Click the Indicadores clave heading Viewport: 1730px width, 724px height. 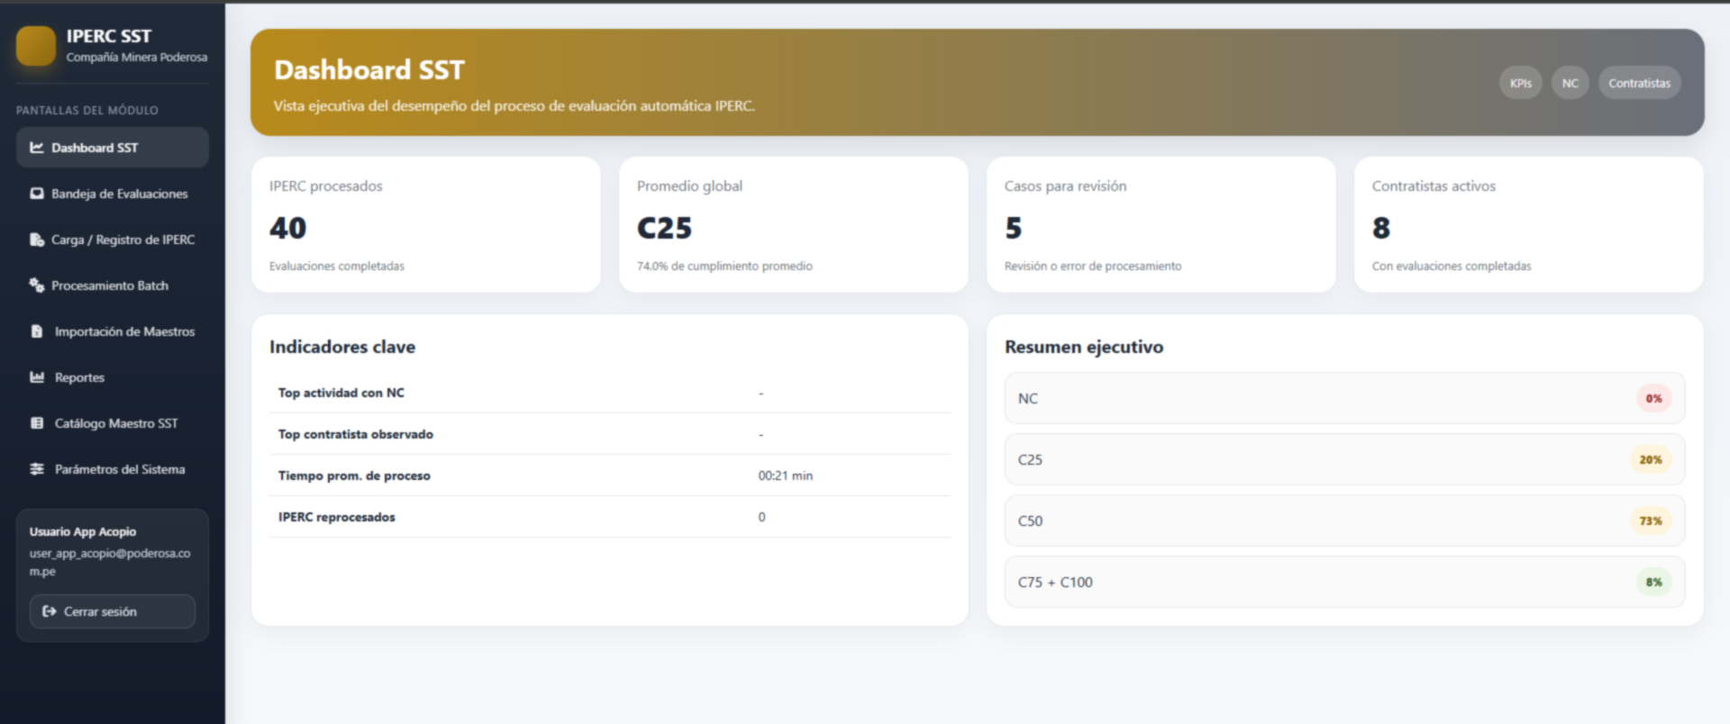(342, 347)
